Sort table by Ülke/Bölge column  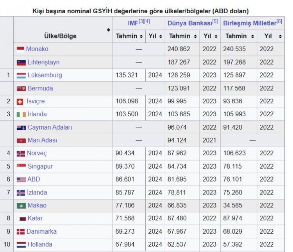[108, 30]
